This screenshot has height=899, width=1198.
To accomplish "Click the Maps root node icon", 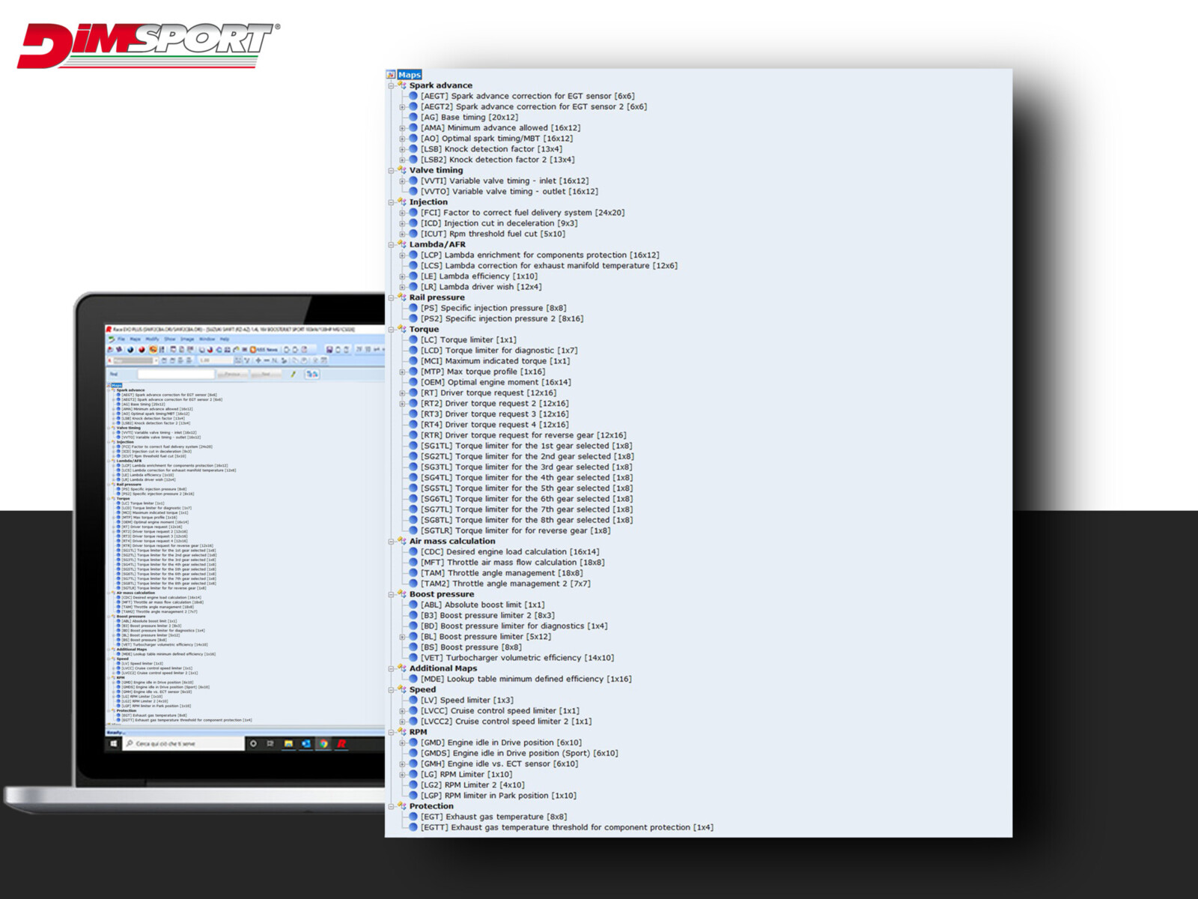I will pyautogui.click(x=391, y=75).
